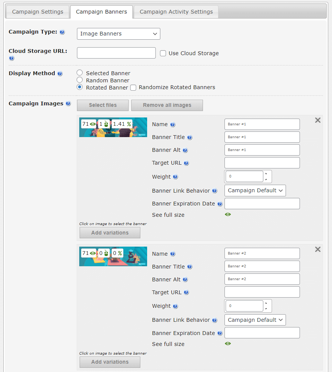This screenshot has width=332, height=372.
Task: Click help icon beside Display Method label
Action: [60, 74]
